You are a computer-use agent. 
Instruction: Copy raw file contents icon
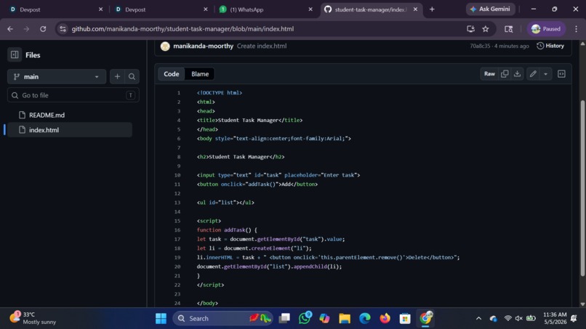point(505,74)
